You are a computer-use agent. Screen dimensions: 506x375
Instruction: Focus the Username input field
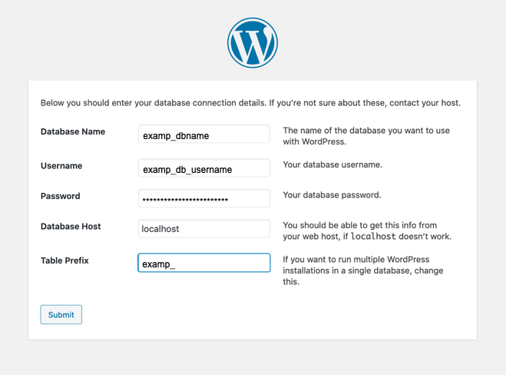(x=203, y=169)
